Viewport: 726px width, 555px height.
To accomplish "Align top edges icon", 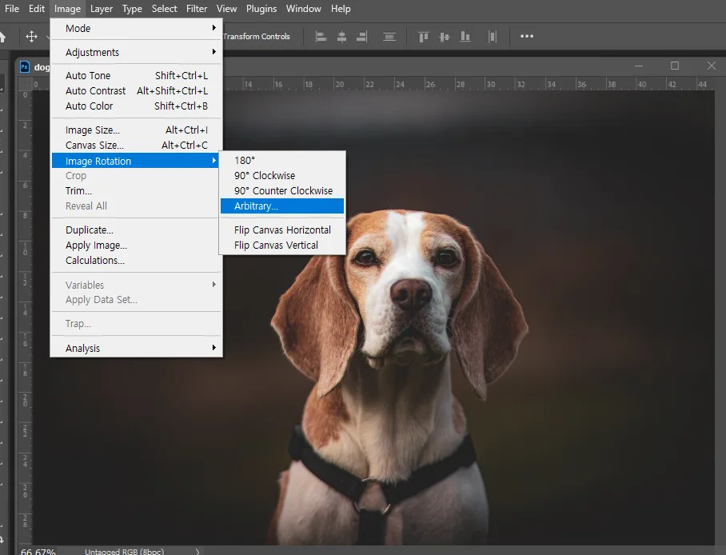I will point(423,37).
